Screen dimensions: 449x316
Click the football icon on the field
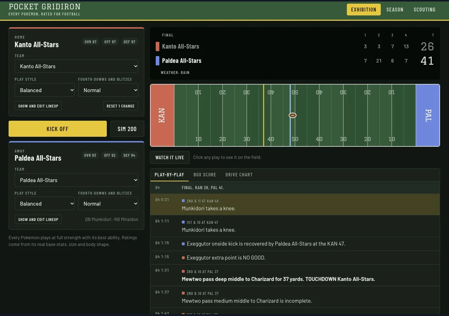pyautogui.click(x=293, y=115)
